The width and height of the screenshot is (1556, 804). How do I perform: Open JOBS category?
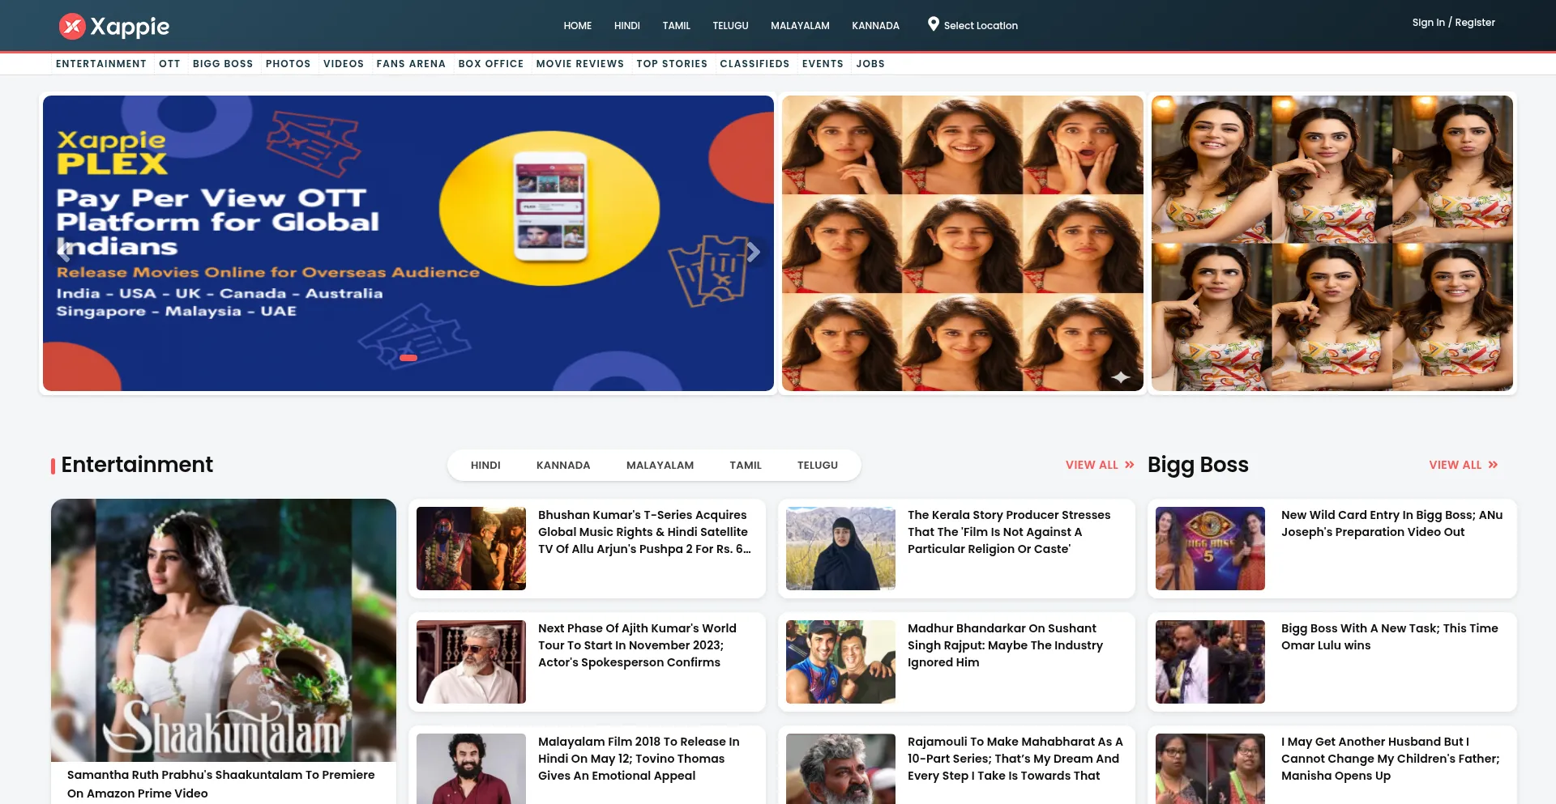[x=870, y=64]
